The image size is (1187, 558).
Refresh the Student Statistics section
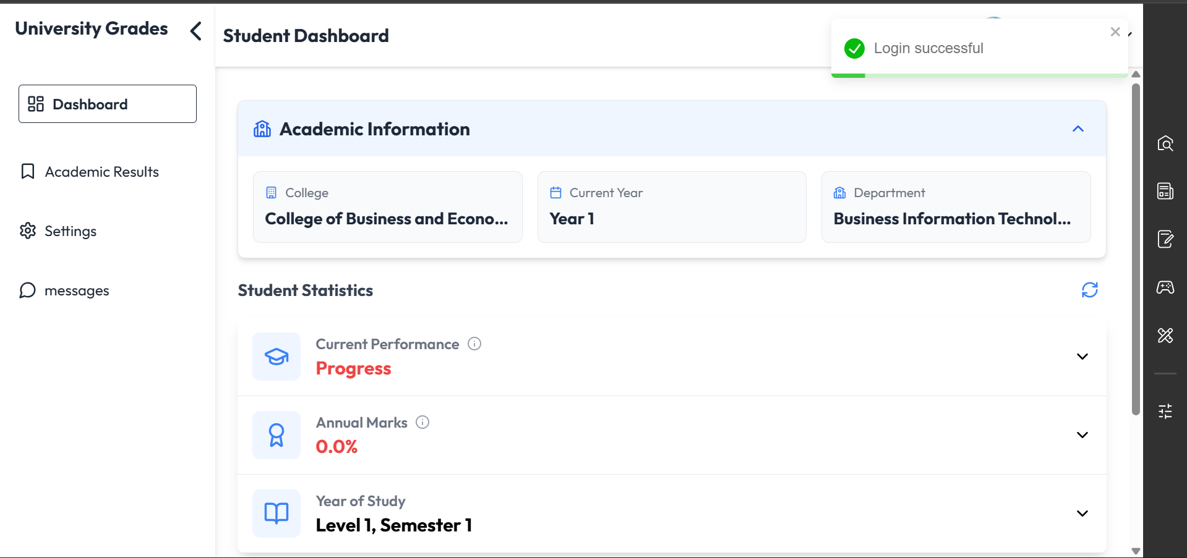[1089, 290]
